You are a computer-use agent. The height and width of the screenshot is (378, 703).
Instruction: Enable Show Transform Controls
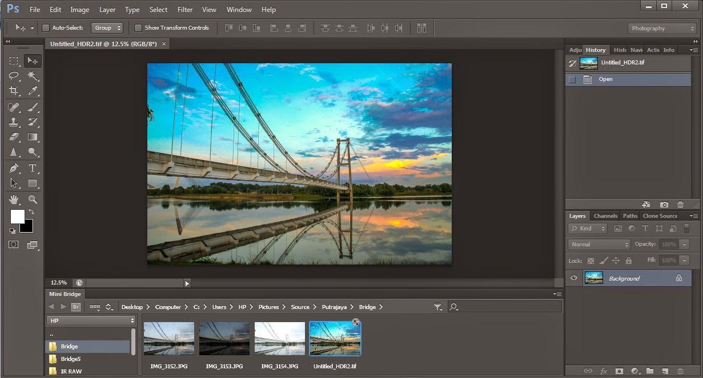point(138,27)
